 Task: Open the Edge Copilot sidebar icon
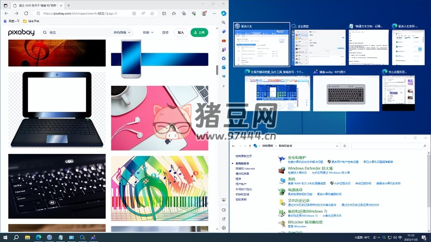pos(224,13)
